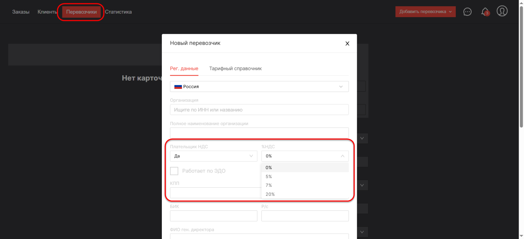Switch to Рег. данные tab
The height and width of the screenshot is (239, 524).
tap(184, 68)
